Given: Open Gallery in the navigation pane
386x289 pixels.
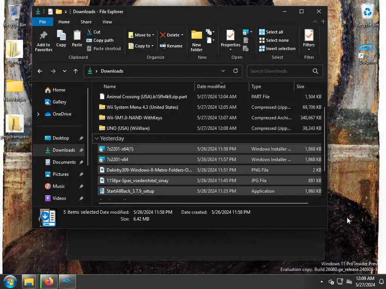Looking at the screenshot, I should pos(56,102).
